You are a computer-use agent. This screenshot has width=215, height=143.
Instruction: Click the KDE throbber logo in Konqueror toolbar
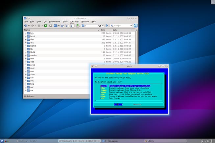(x=136, y=26)
